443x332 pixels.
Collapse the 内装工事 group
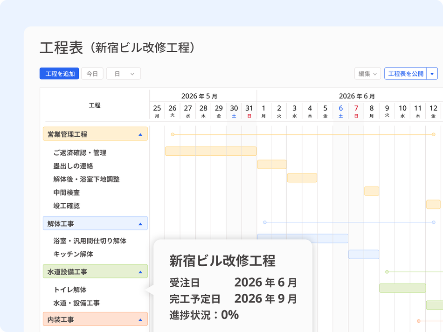tap(140, 320)
